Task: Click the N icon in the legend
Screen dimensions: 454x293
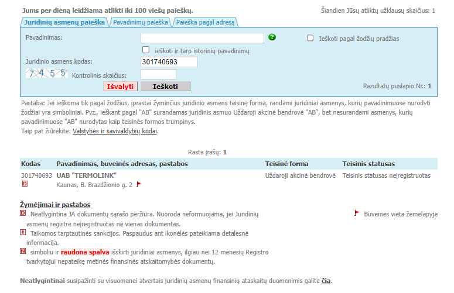Action: (x=23, y=251)
